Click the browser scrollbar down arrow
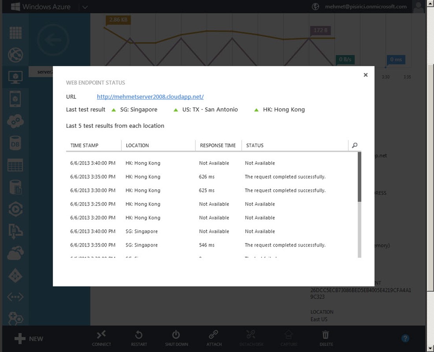Image resolution: width=434 pixels, height=352 pixels. point(430,348)
